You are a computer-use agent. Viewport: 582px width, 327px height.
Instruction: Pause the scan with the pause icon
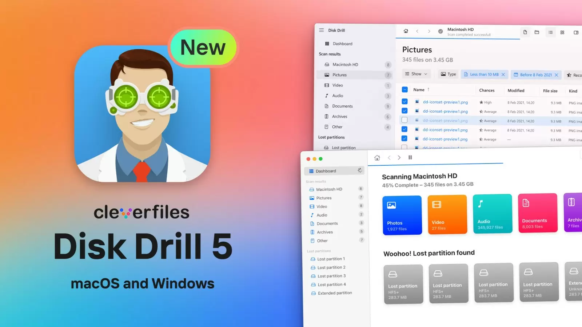click(x=410, y=157)
